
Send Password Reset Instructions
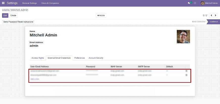[18, 22]
